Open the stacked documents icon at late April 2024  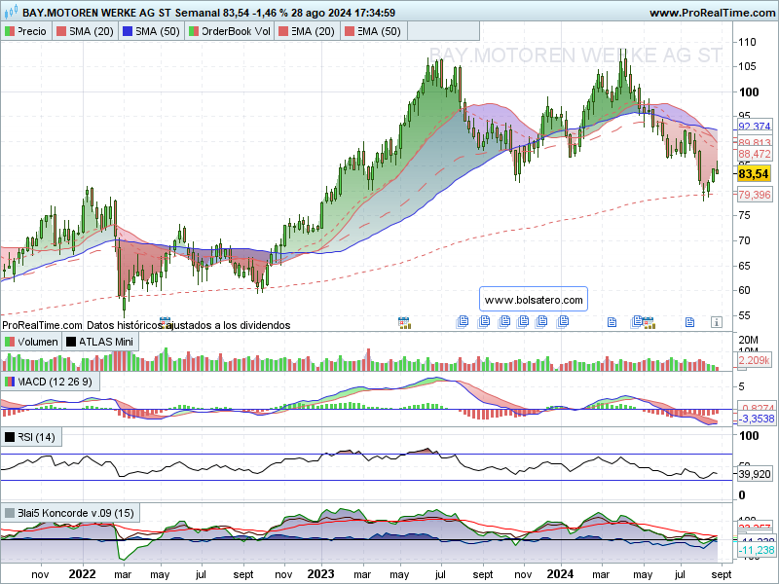coord(637,322)
